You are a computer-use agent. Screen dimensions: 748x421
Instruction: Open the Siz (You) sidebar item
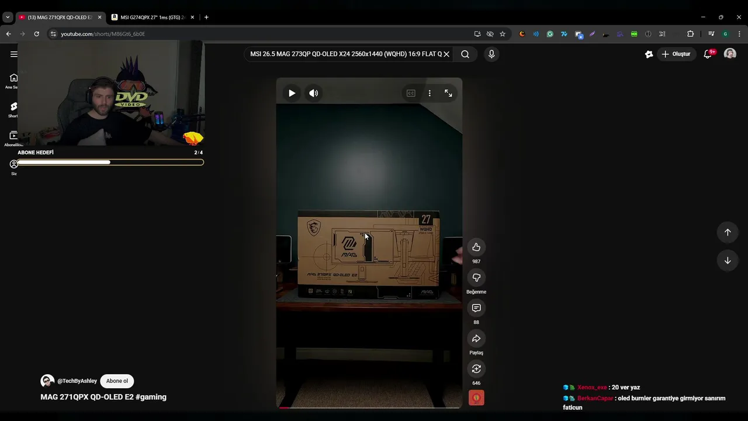coord(13,167)
